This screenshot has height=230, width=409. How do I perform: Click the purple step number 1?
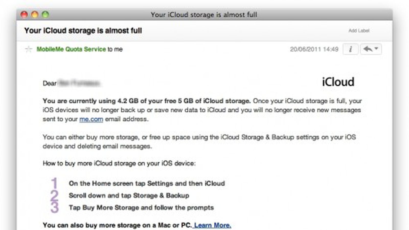[x=54, y=183]
